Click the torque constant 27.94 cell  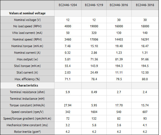(68, 105)
